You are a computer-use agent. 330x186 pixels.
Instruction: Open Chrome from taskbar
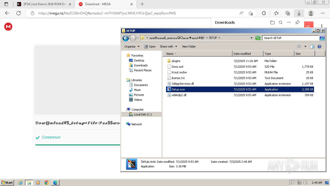click(47, 183)
